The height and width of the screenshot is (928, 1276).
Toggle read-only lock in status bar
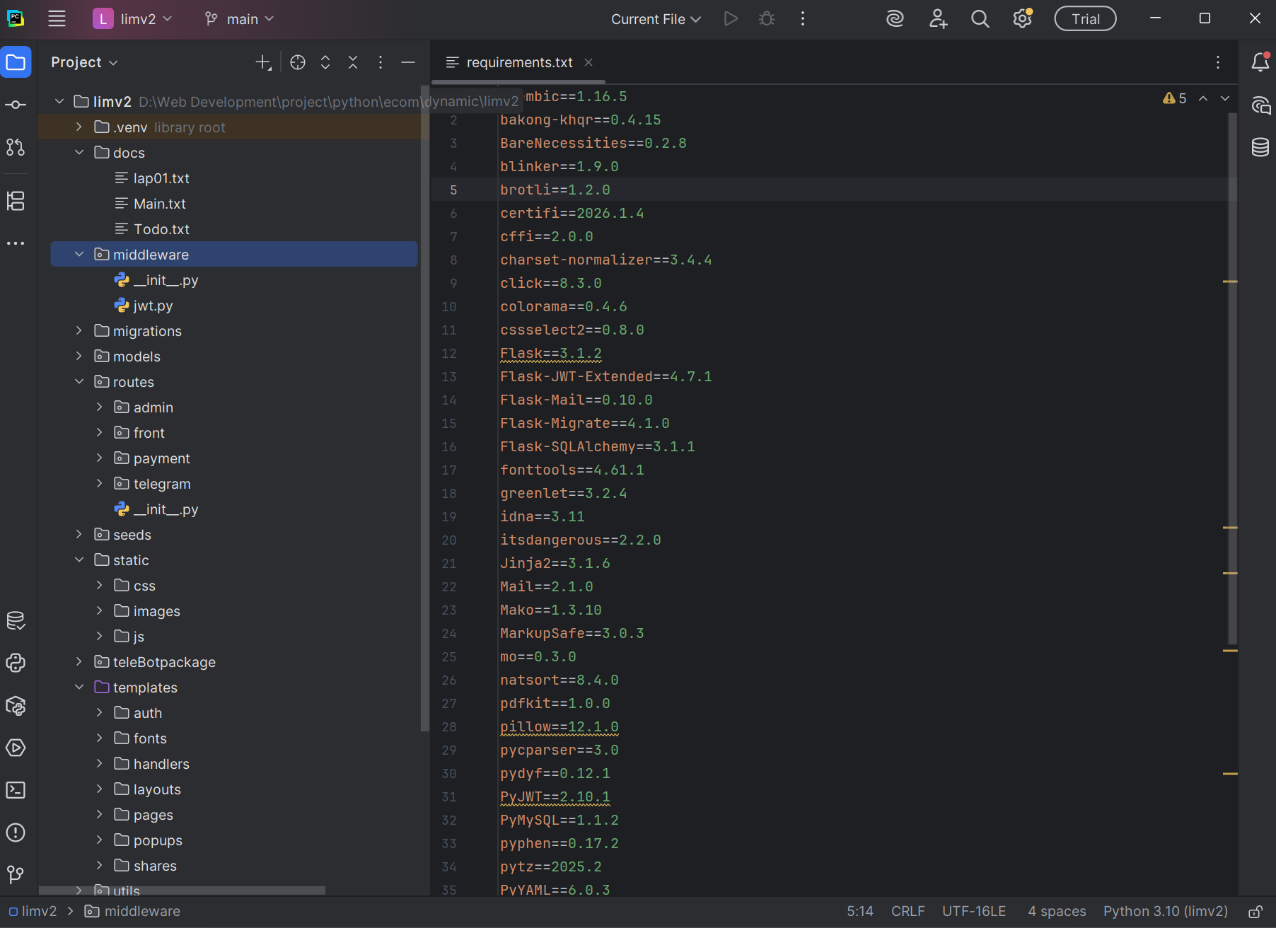(1255, 912)
